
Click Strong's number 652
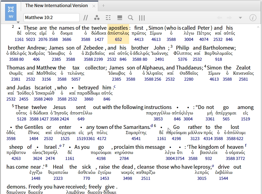click(x=118, y=39)
